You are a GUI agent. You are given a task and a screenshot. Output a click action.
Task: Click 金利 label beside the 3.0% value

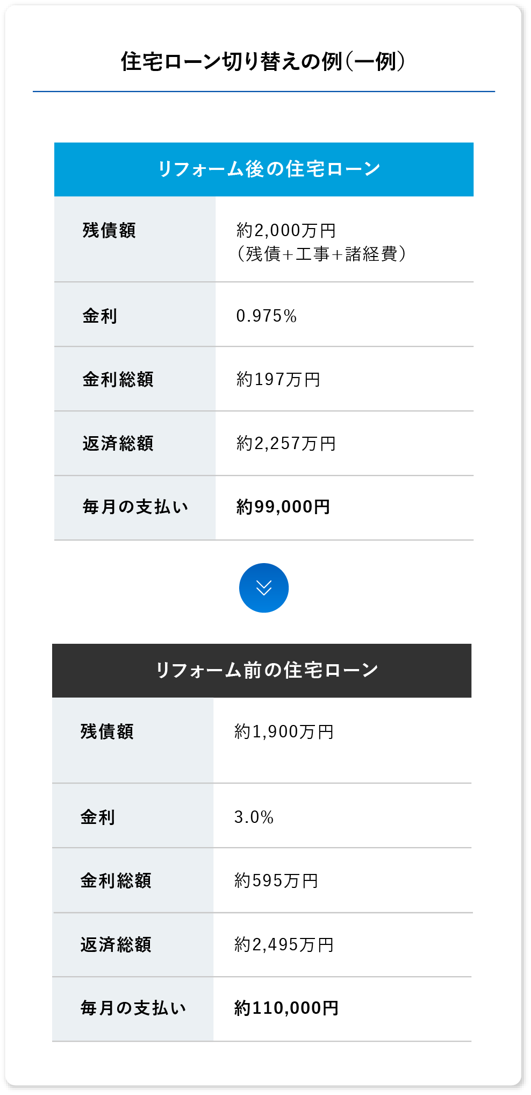point(97,817)
